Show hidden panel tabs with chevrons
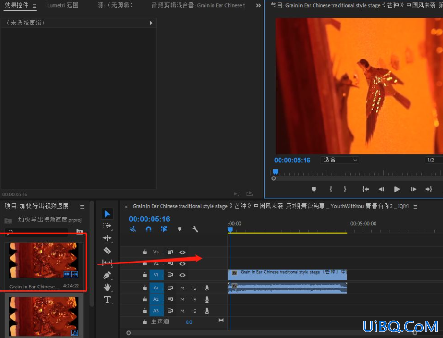The image size is (443, 338). point(258,5)
